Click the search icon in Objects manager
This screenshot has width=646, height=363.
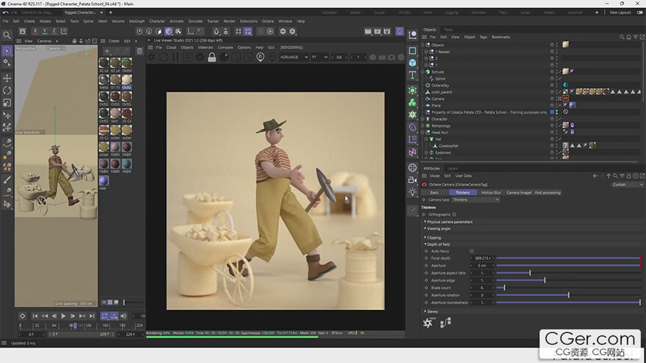622,37
